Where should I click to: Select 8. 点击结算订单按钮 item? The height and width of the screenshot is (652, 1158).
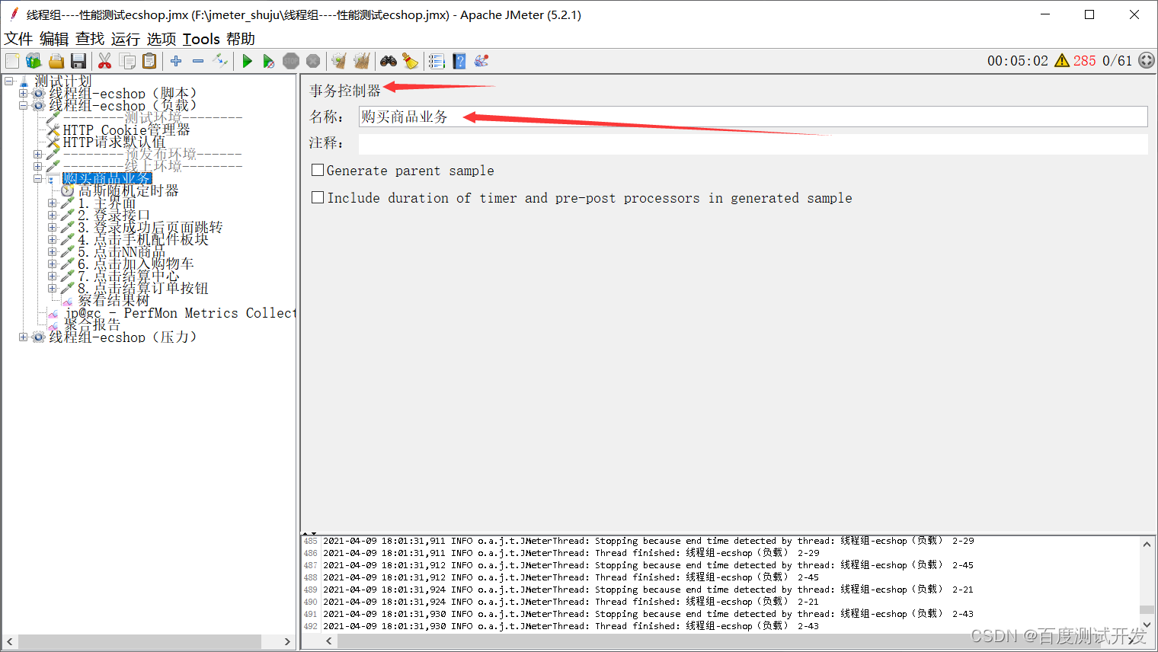[143, 289]
